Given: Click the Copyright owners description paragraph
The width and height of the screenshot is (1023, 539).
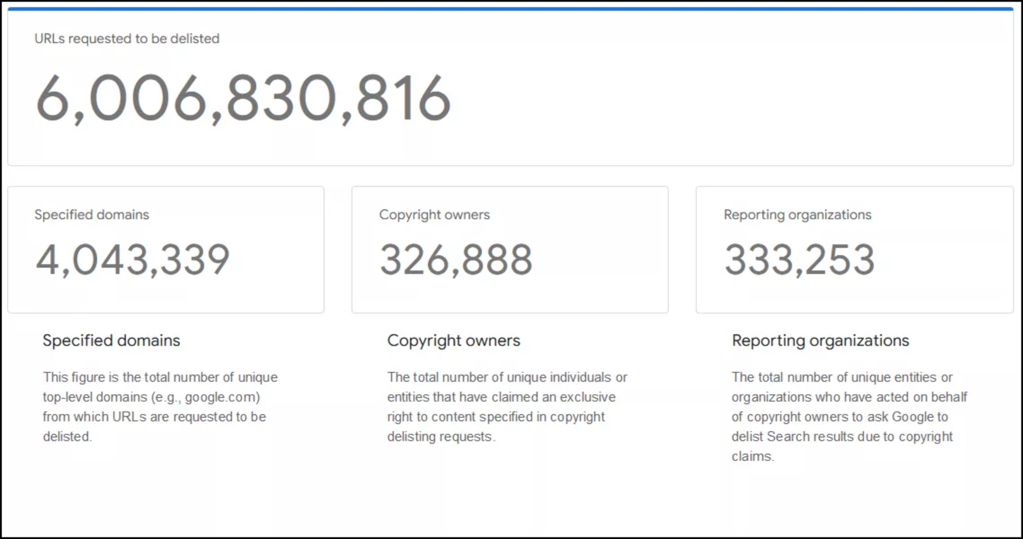Looking at the screenshot, I should (x=507, y=407).
